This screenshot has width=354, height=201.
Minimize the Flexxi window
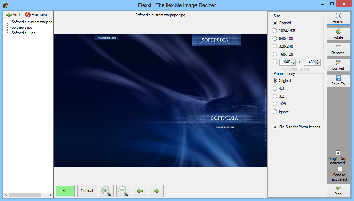(x=323, y=4)
